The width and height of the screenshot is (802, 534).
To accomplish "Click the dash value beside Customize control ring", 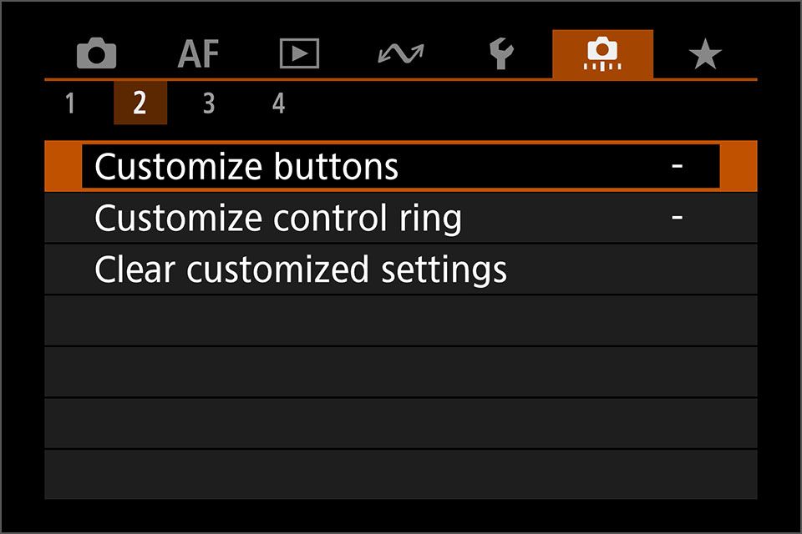I will click(677, 219).
